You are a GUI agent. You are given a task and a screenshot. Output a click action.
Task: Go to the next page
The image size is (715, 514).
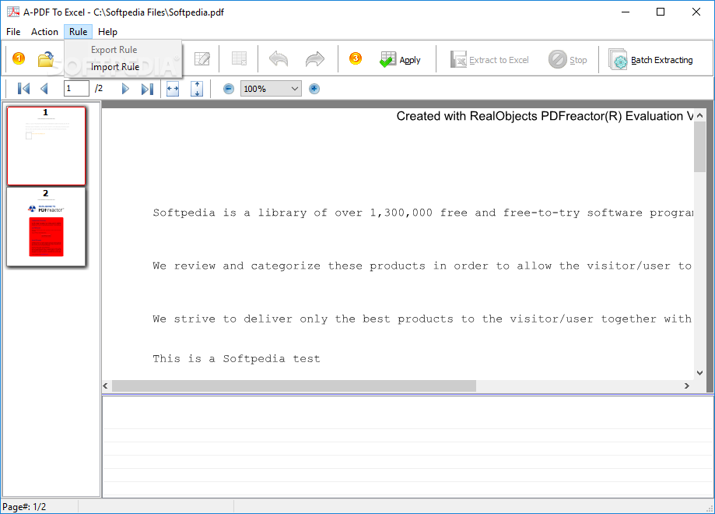point(125,89)
